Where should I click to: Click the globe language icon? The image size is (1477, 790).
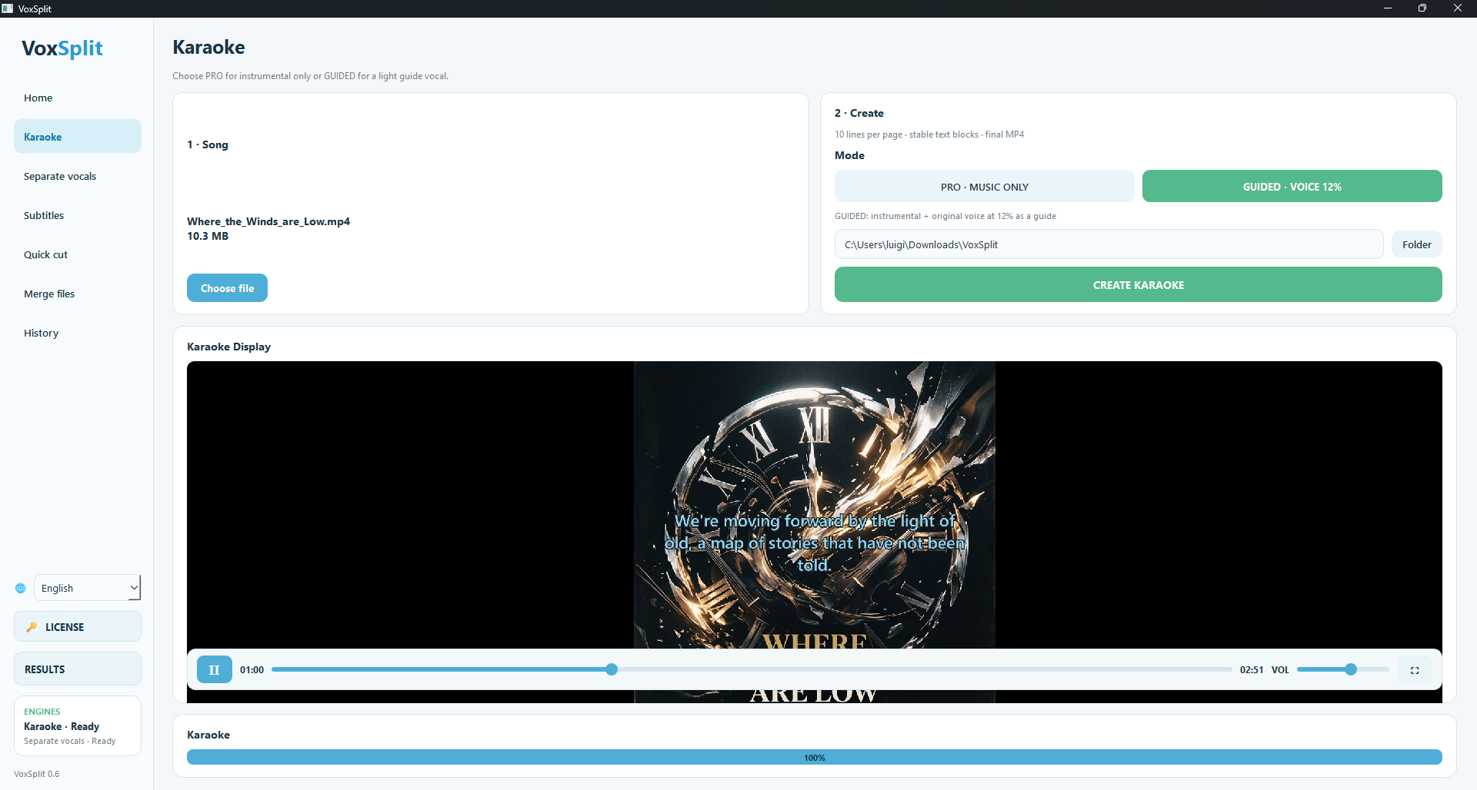(x=21, y=588)
